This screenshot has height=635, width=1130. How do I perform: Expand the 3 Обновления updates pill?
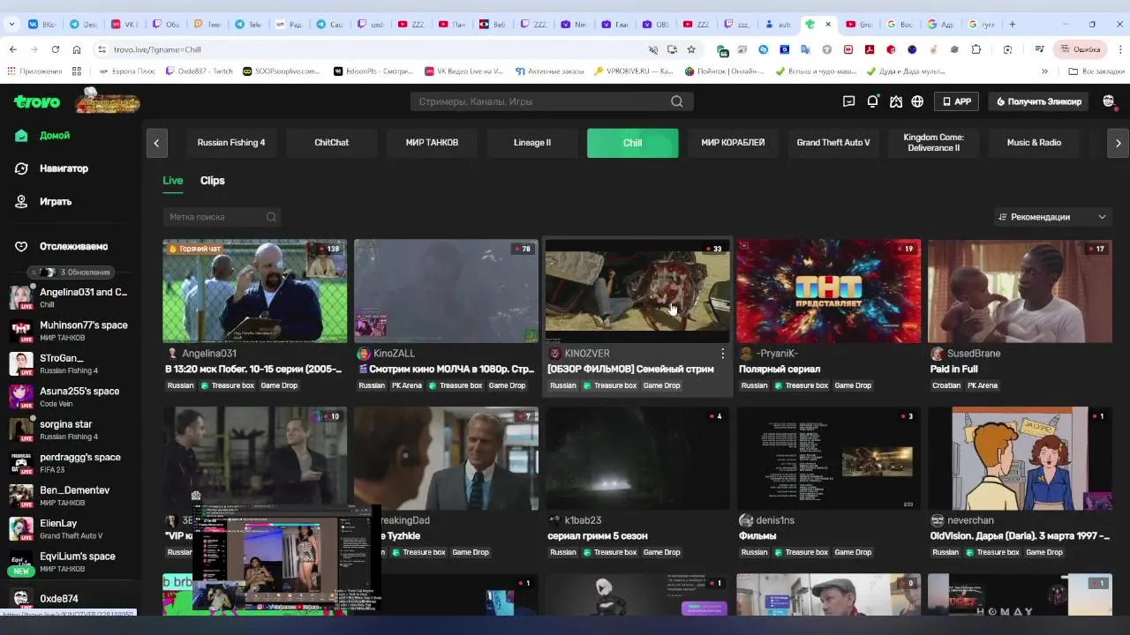70,273
